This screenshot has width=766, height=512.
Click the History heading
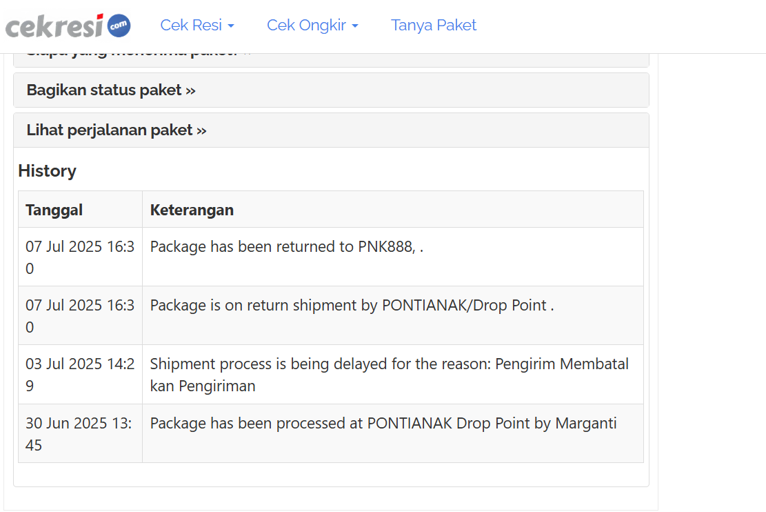coord(47,171)
